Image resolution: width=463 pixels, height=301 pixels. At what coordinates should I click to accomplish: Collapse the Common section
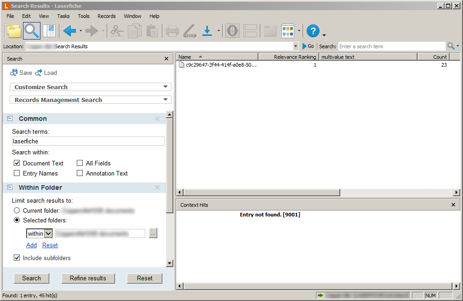coord(10,119)
